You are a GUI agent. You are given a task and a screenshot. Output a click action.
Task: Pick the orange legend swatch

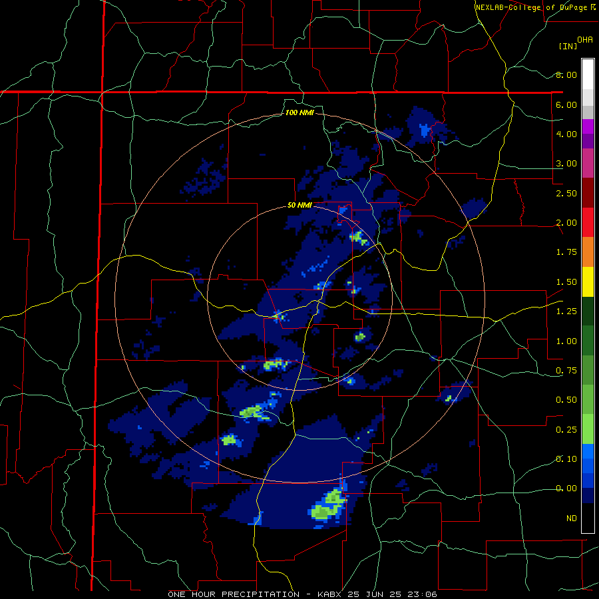tap(588, 252)
